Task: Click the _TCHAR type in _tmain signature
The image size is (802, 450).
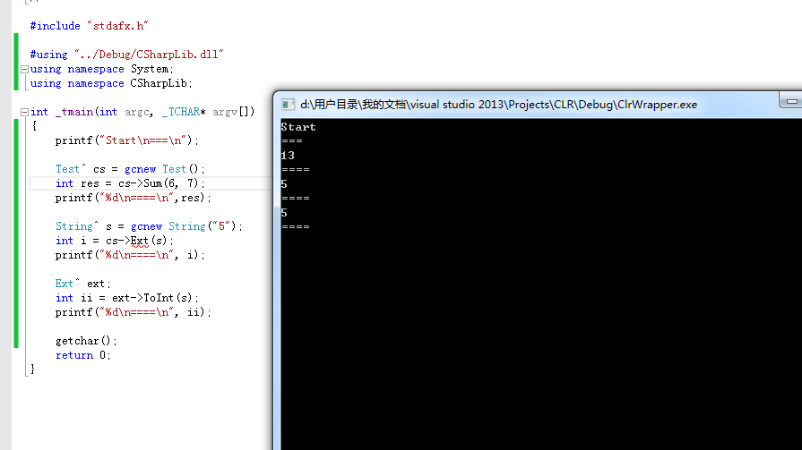Action: pos(180,112)
